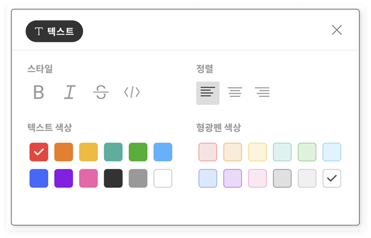Select the checked no-highlight swatch
371x238 pixels.
pyautogui.click(x=332, y=178)
